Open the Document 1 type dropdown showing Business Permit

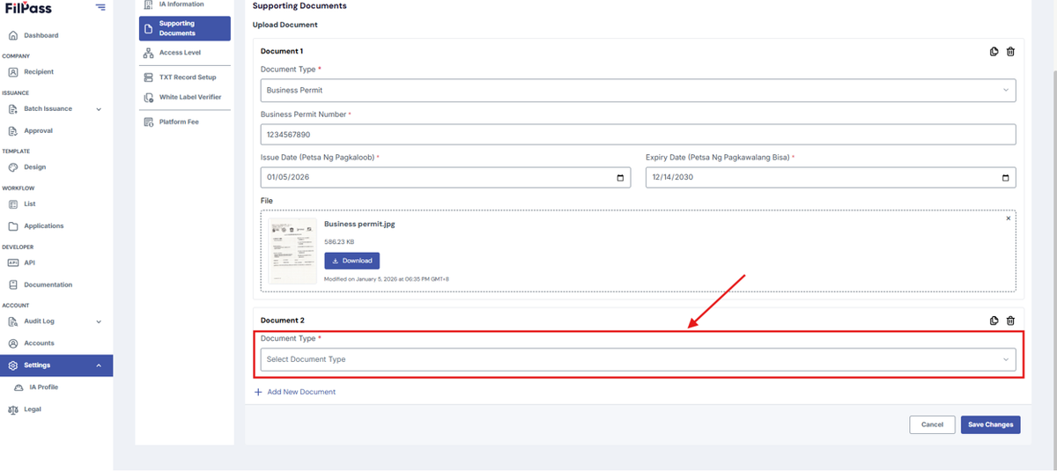point(638,90)
